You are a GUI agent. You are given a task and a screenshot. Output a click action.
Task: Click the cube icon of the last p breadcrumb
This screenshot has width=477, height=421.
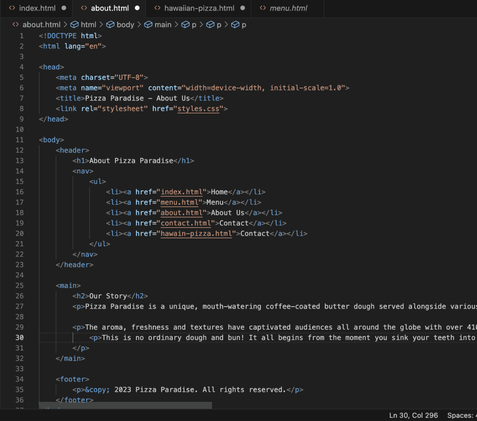pos(235,24)
